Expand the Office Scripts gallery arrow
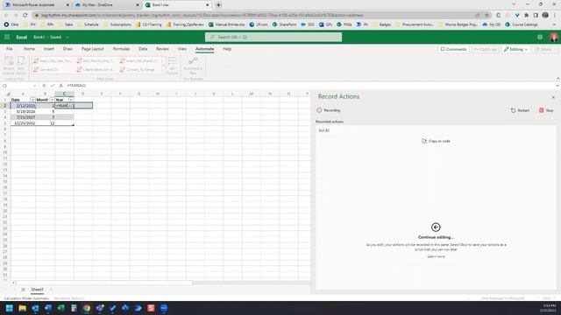Viewport: 561px width, 315px height. click(x=164, y=66)
